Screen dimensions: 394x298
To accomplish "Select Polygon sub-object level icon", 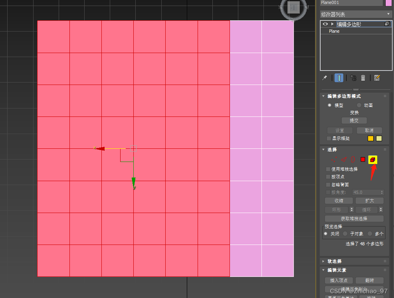I will (363, 160).
